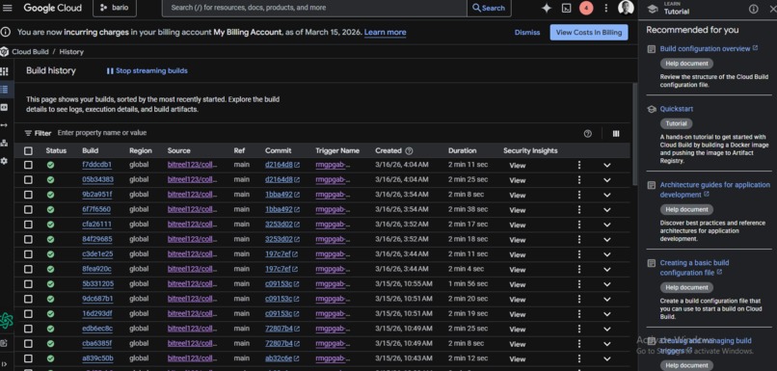Click the Cloud Build product icon in breadcrumb

click(5, 51)
